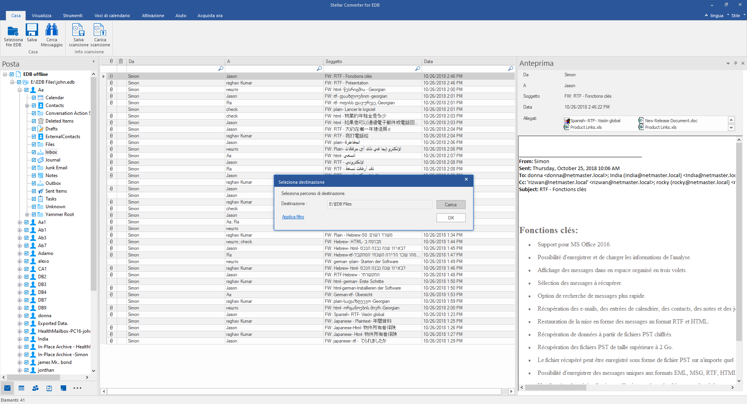The image size is (747, 404).
Task: Open the Strumenti ribbon tab
Action: [x=73, y=16]
